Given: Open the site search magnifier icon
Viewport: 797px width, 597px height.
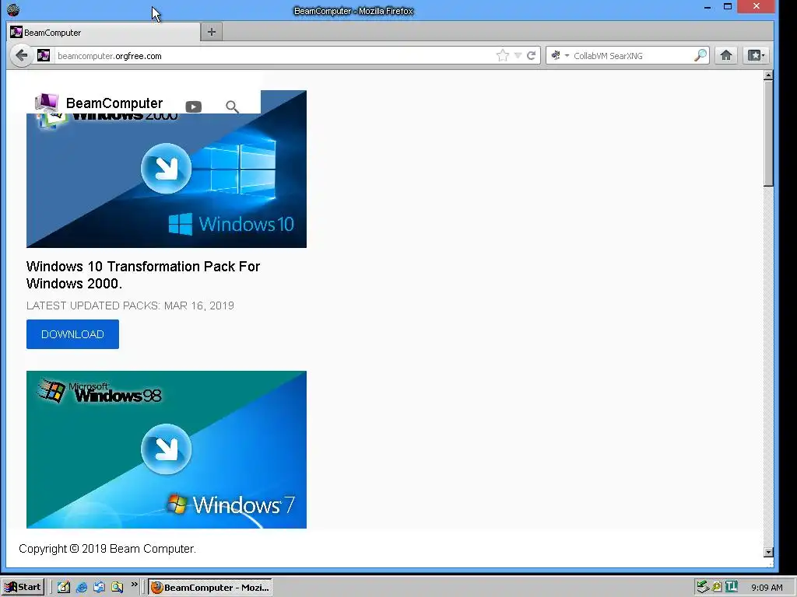Looking at the screenshot, I should [x=232, y=106].
